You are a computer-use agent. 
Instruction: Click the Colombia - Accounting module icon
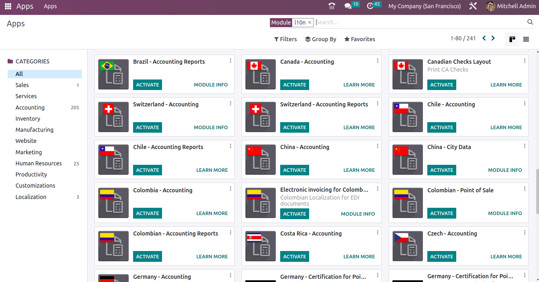tap(113, 203)
